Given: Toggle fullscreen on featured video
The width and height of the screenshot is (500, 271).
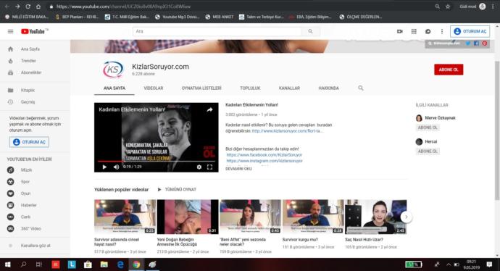Looking at the screenshot, I should pyautogui.click(x=210, y=167).
